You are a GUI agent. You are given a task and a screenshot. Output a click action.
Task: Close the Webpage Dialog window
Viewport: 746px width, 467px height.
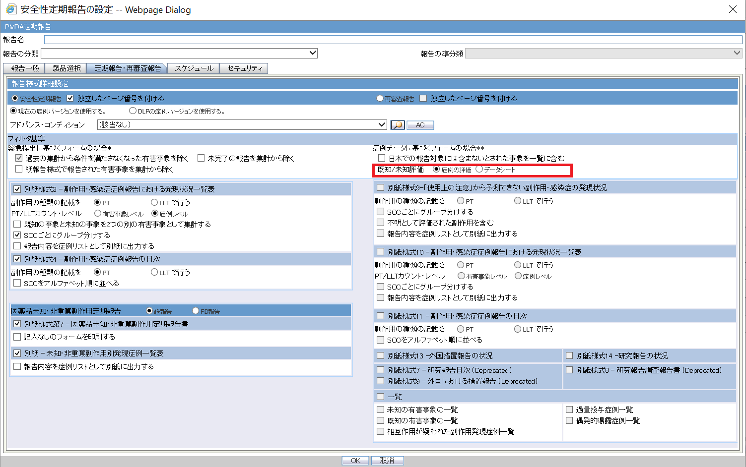[733, 9]
